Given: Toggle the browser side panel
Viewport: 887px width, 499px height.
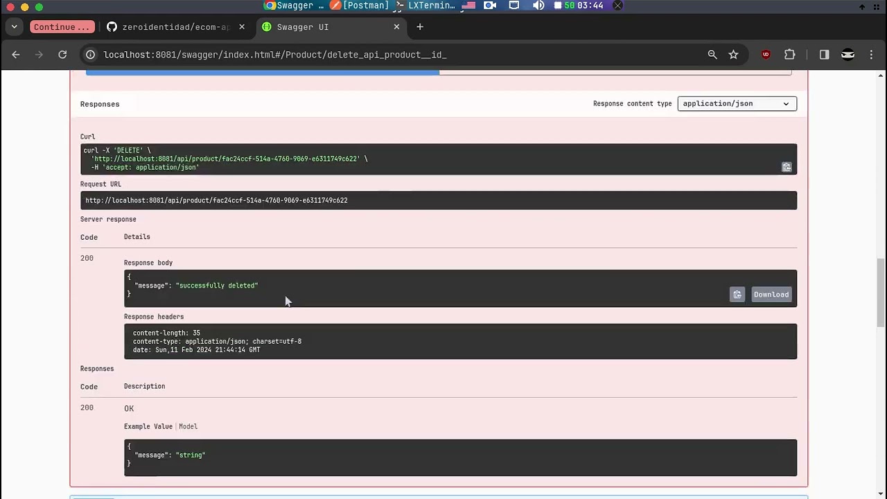Looking at the screenshot, I should 824,55.
